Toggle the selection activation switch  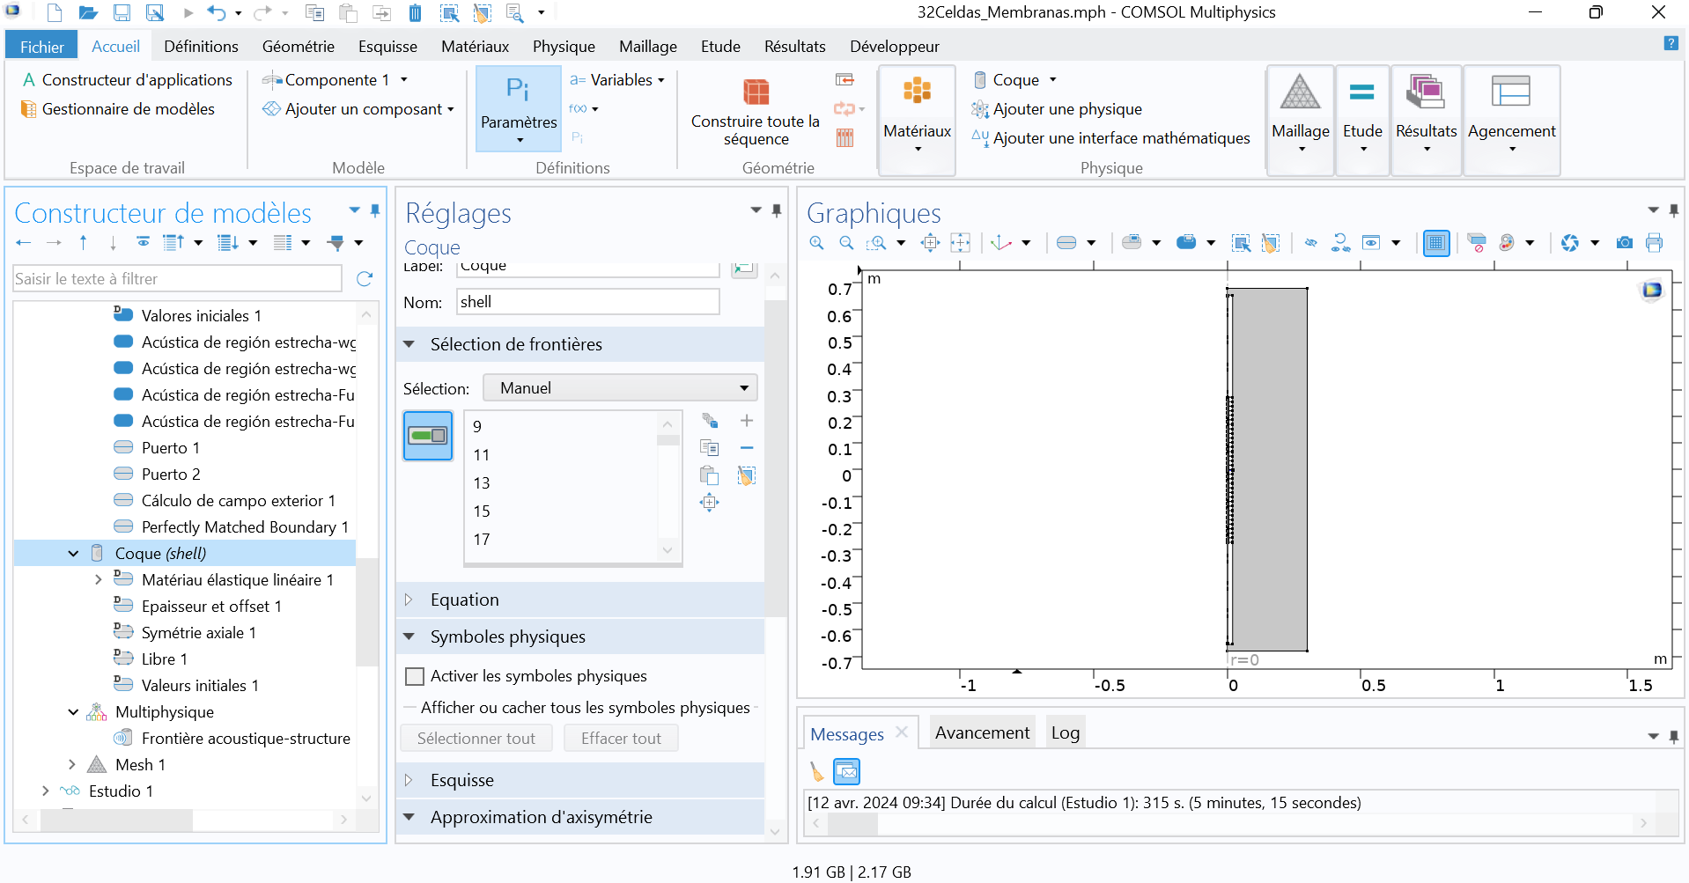(x=428, y=436)
